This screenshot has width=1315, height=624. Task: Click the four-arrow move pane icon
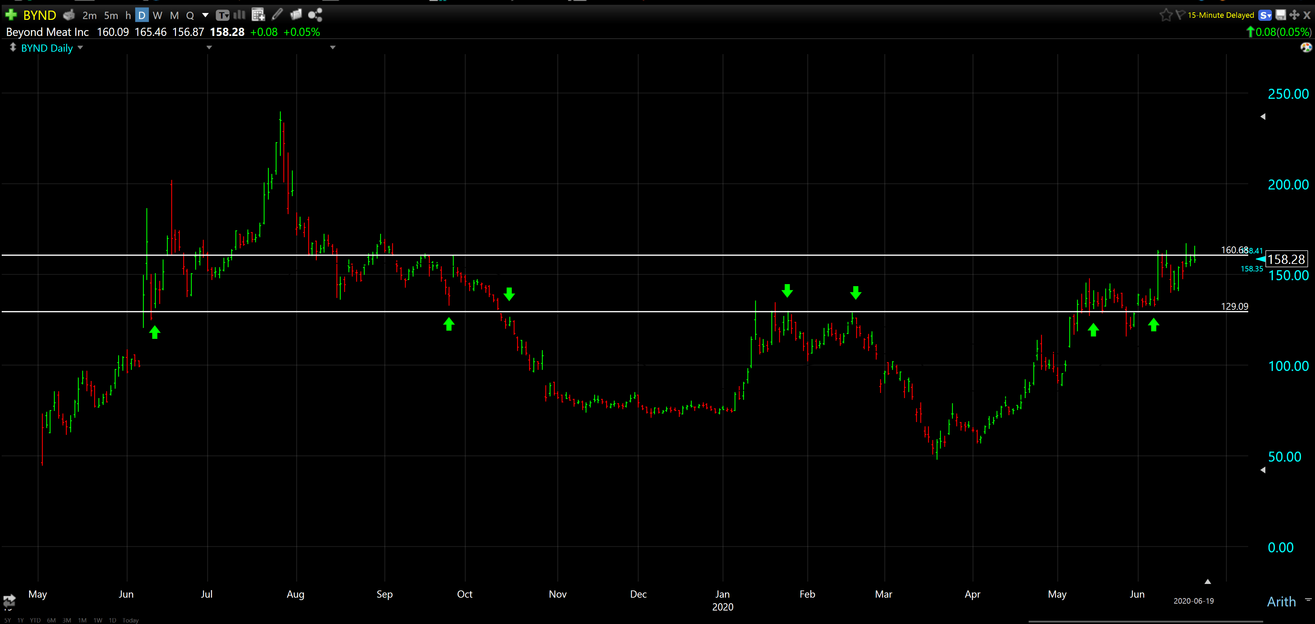1294,15
